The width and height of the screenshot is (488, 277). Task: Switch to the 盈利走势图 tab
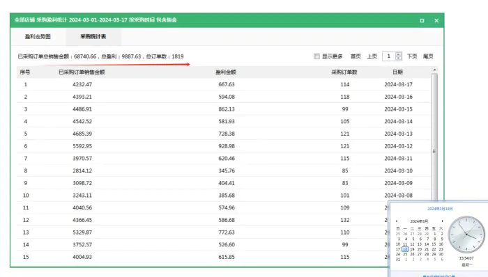38,37
